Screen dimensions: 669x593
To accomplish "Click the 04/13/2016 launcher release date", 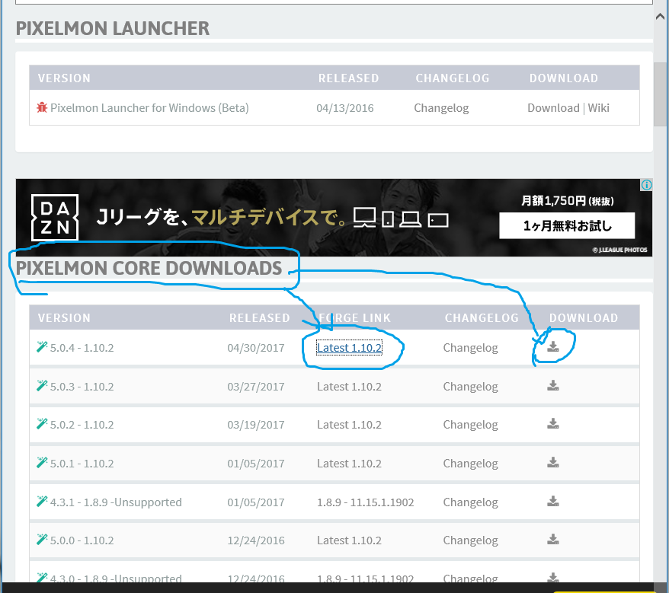I will pyautogui.click(x=344, y=108).
